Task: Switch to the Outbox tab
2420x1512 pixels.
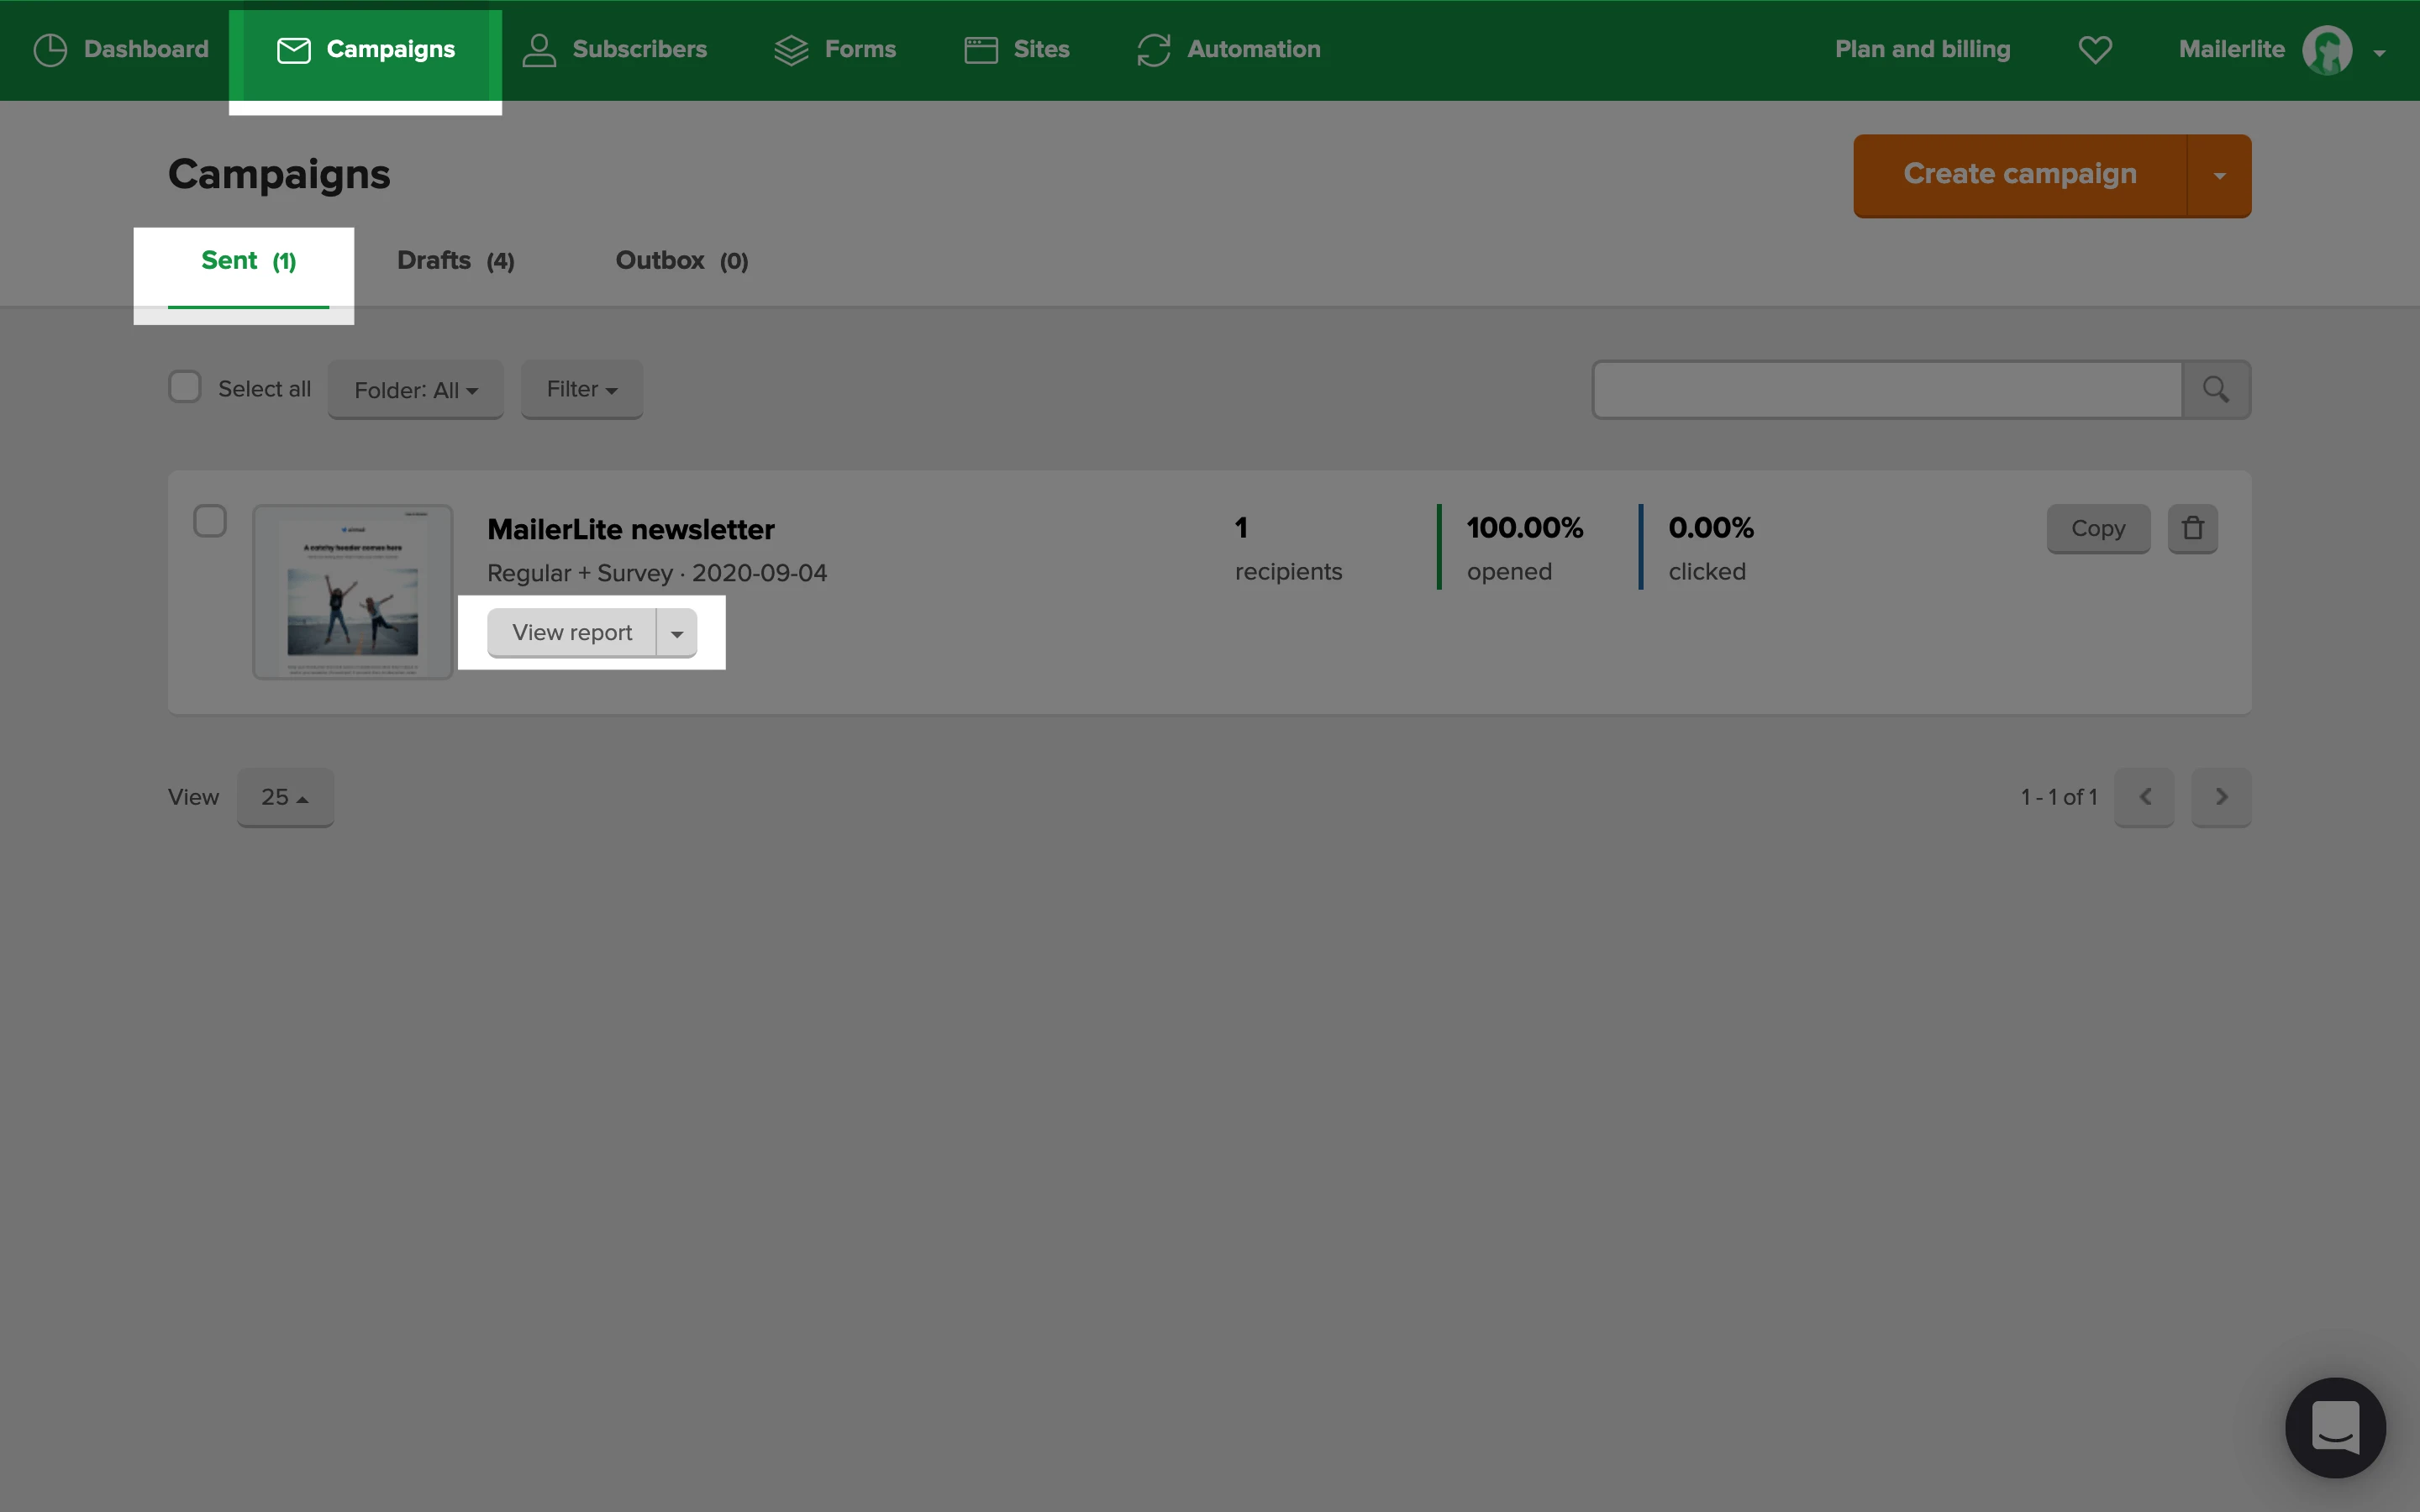Action: point(681,261)
